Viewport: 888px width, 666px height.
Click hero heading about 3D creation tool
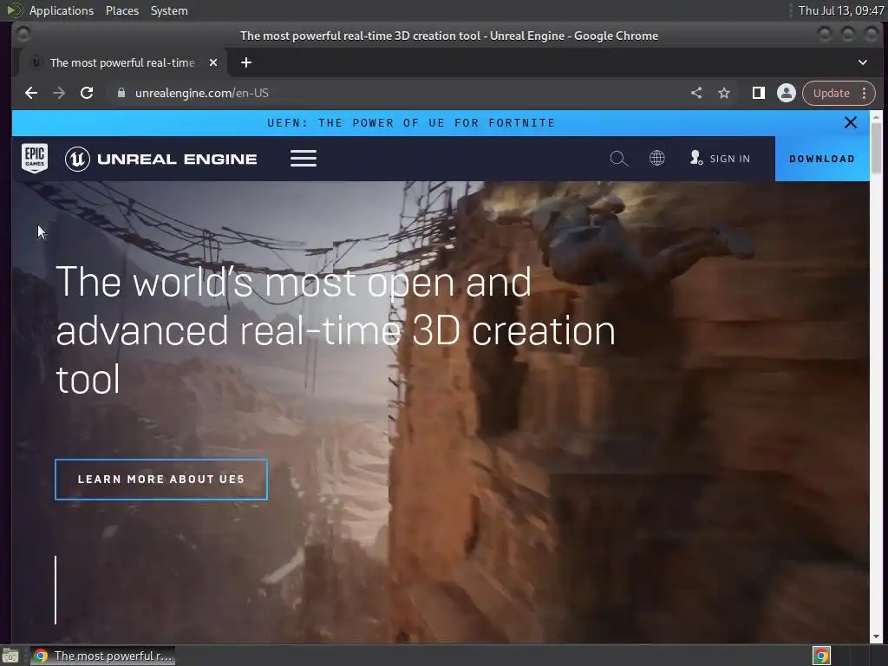(336, 330)
